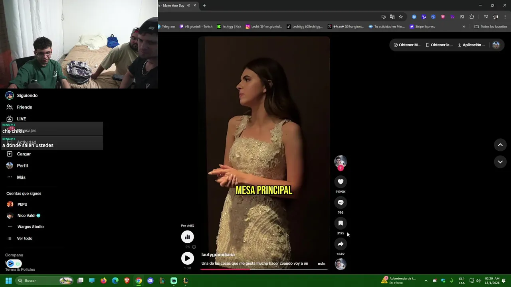
Task: Follow creator via red plus badge
Action: (x=341, y=168)
